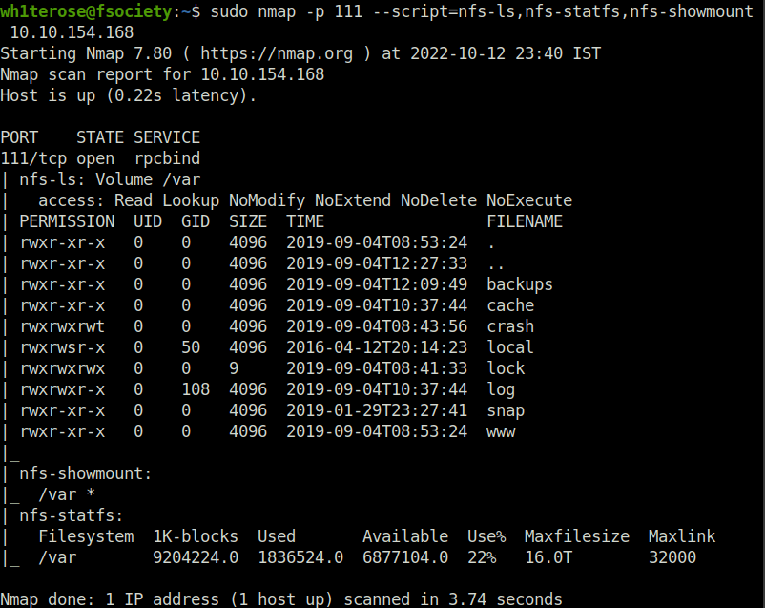Select the snap directory name
The height and width of the screenshot is (608, 765).
tap(506, 410)
